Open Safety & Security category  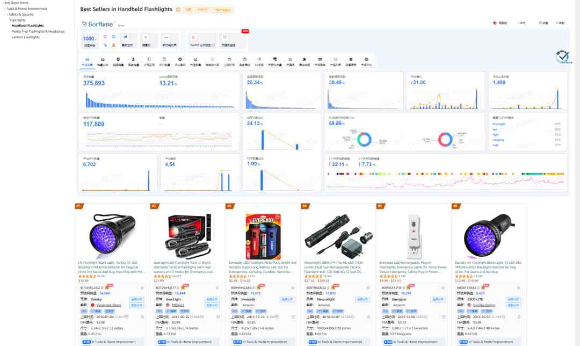point(21,15)
